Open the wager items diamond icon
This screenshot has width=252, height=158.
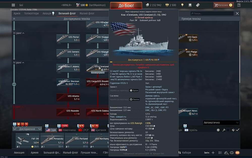[190, 5]
